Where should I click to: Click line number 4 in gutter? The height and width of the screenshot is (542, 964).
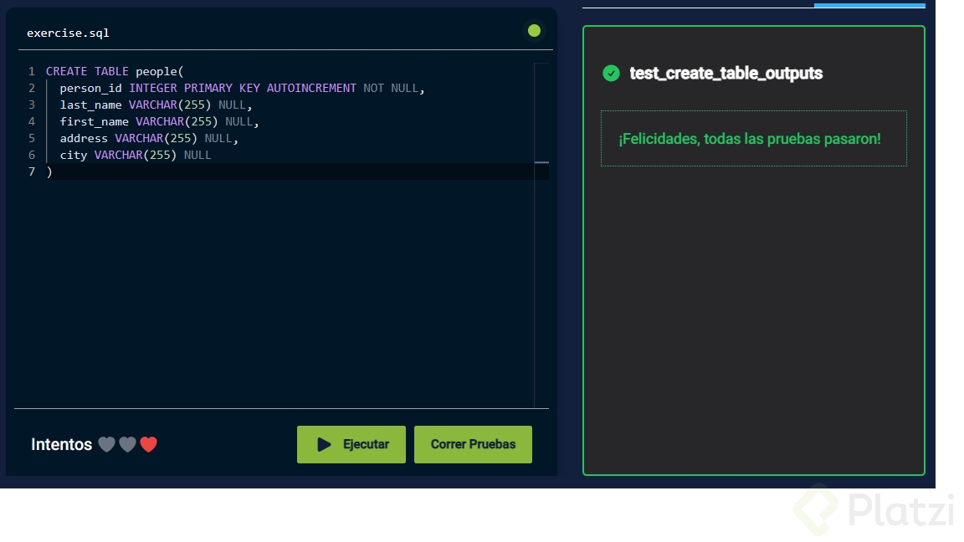31,121
